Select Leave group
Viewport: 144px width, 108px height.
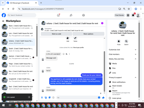(x=123, y=98)
